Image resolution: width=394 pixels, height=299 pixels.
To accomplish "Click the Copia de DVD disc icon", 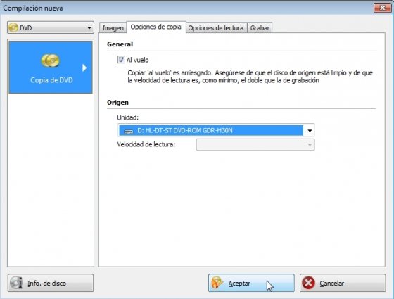I will [x=50, y=61].
